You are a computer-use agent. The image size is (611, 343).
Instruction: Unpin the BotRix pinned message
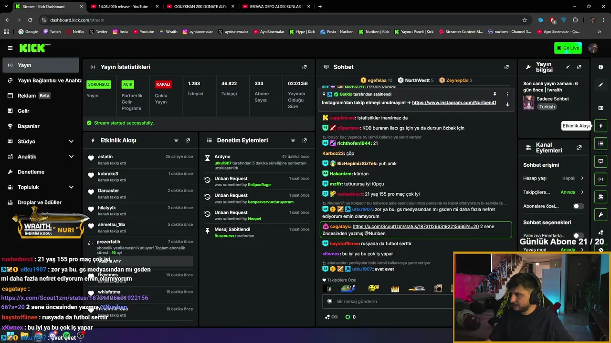495,94
